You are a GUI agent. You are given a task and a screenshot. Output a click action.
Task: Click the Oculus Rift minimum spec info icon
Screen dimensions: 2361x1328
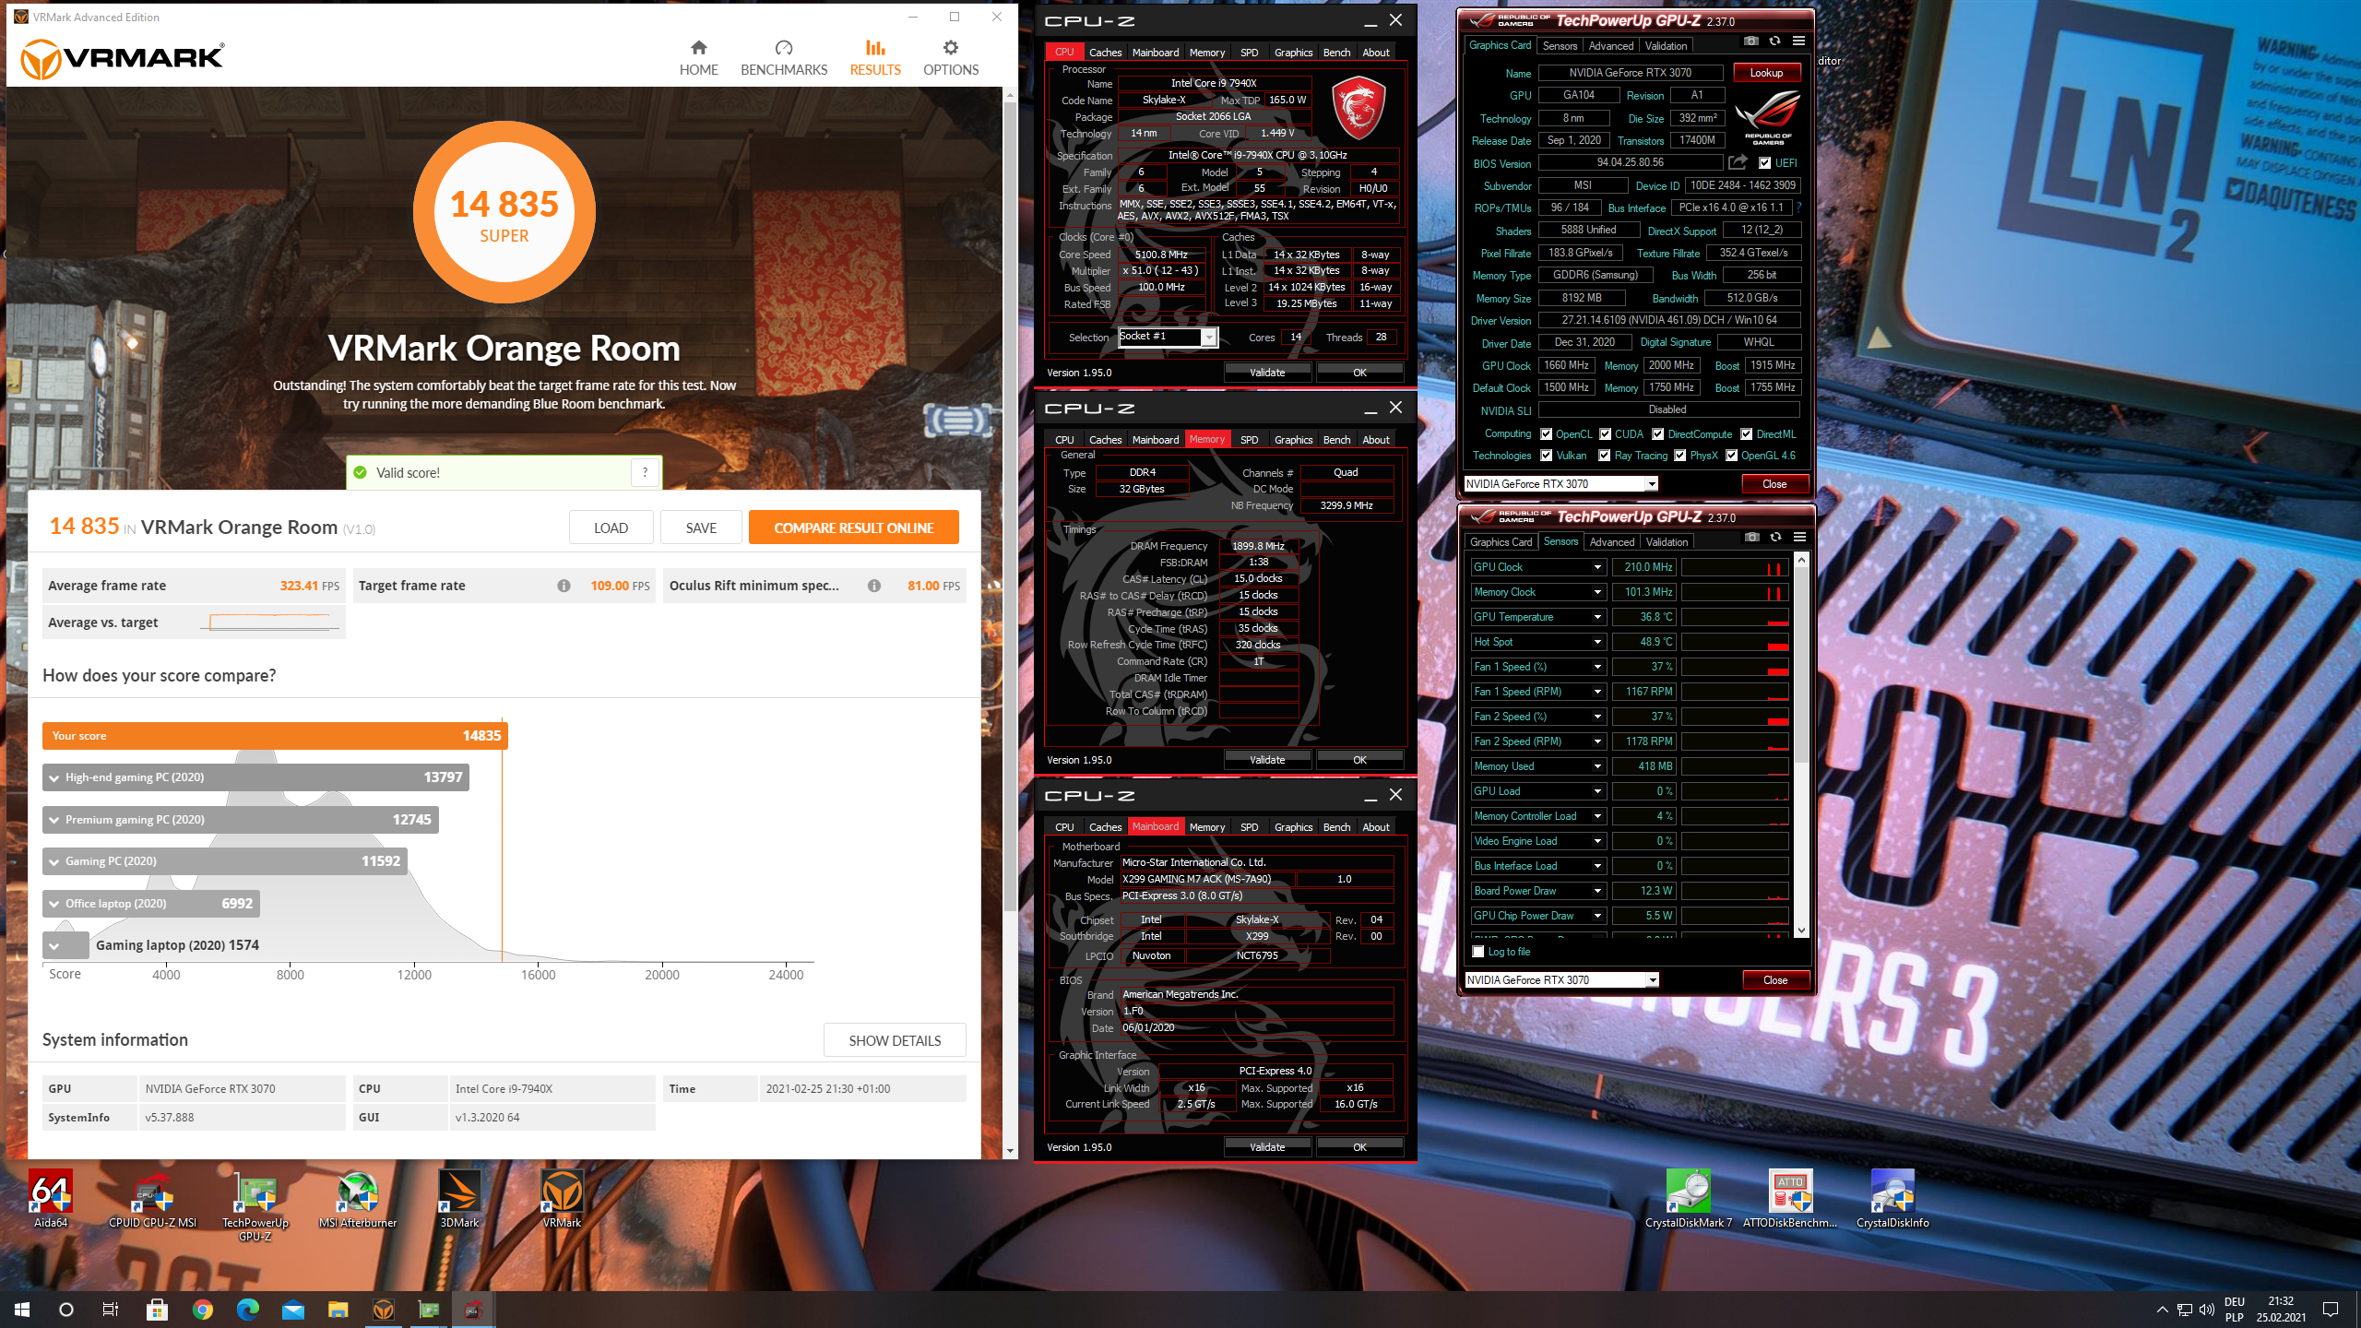(x=874, y=586)
